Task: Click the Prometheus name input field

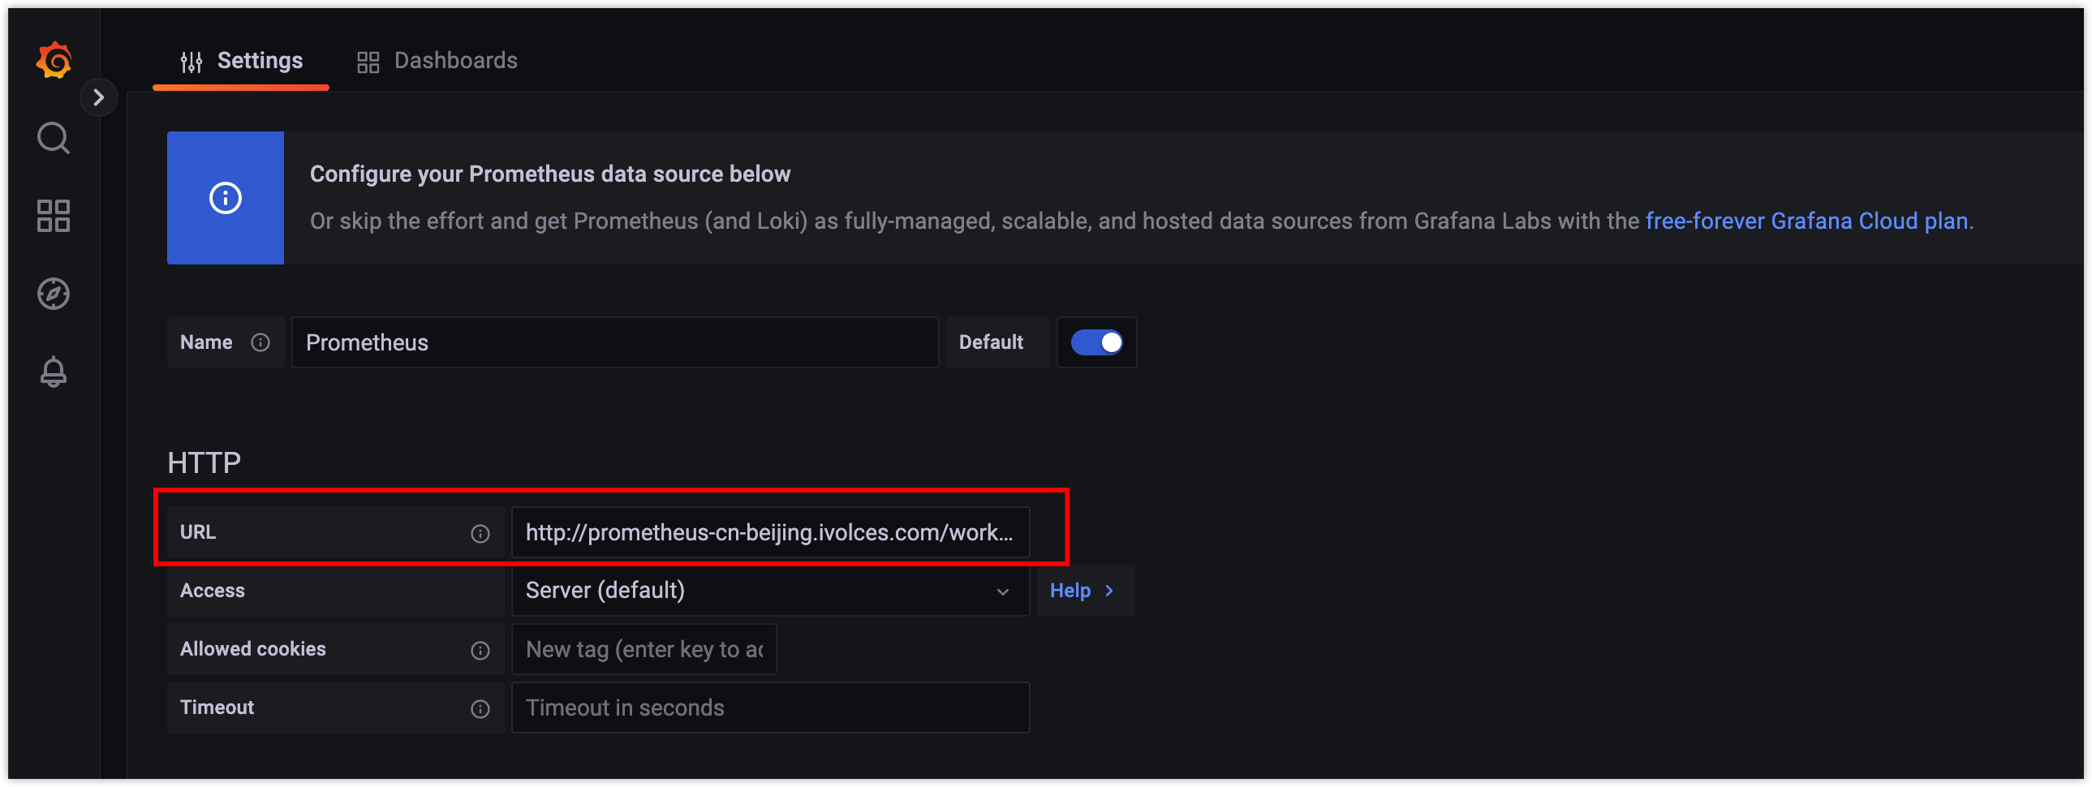Action: click(x=615, y=342)
